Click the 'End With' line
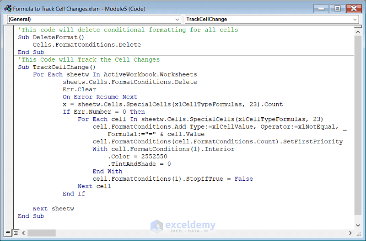366x241 pixels. [x=108, y=171]
